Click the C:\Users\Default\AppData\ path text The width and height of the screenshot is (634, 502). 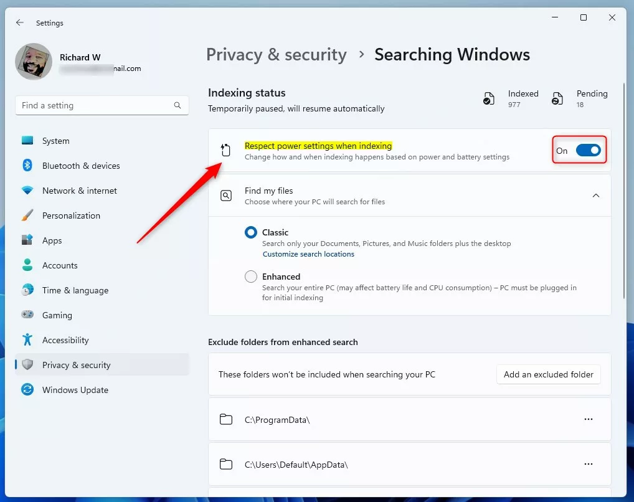(x=296, y=465)
